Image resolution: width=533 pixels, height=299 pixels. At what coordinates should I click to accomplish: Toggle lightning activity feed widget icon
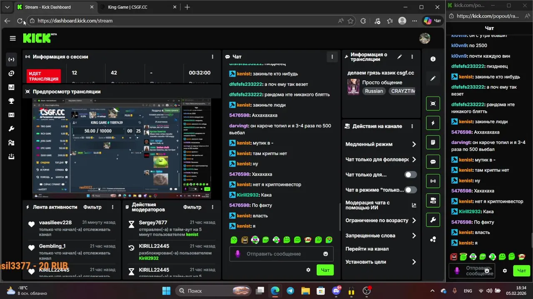click(x=433, y=123)
